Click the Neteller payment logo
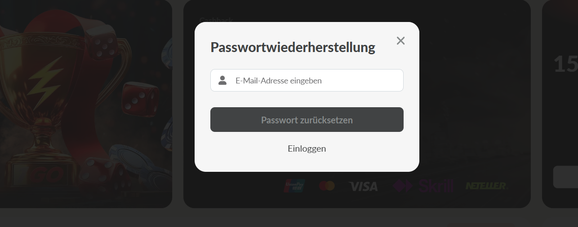The height and width of the screenshot is (227, 578). click(487, 186)
